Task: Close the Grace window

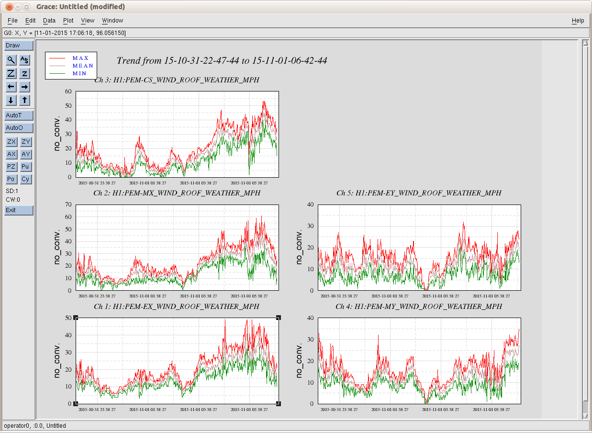Action: (9, 7)
